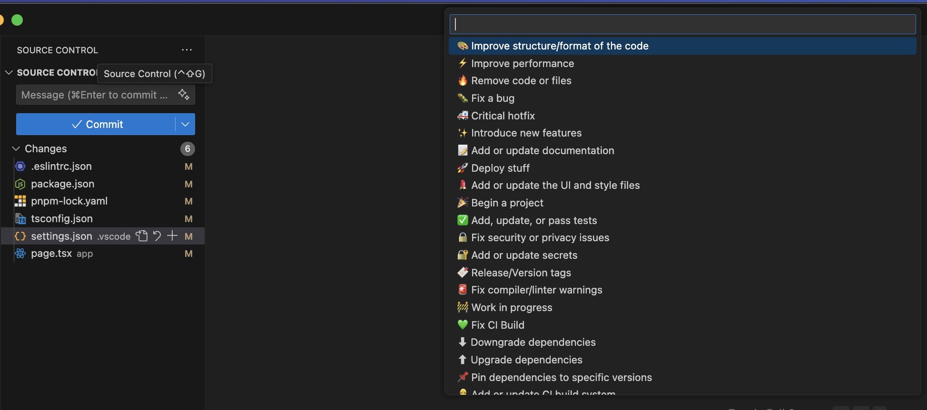Viewport: 927px width, 410px height.
Task: Choose Work in progress option
Action: (682, 308)
